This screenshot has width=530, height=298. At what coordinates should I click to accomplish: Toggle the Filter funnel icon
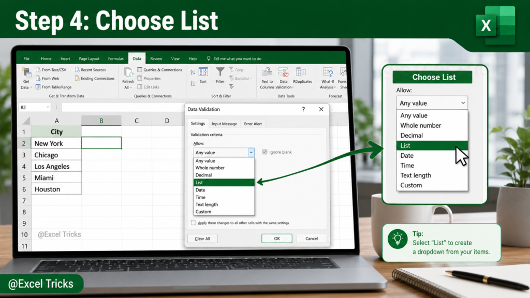(220, 72)
